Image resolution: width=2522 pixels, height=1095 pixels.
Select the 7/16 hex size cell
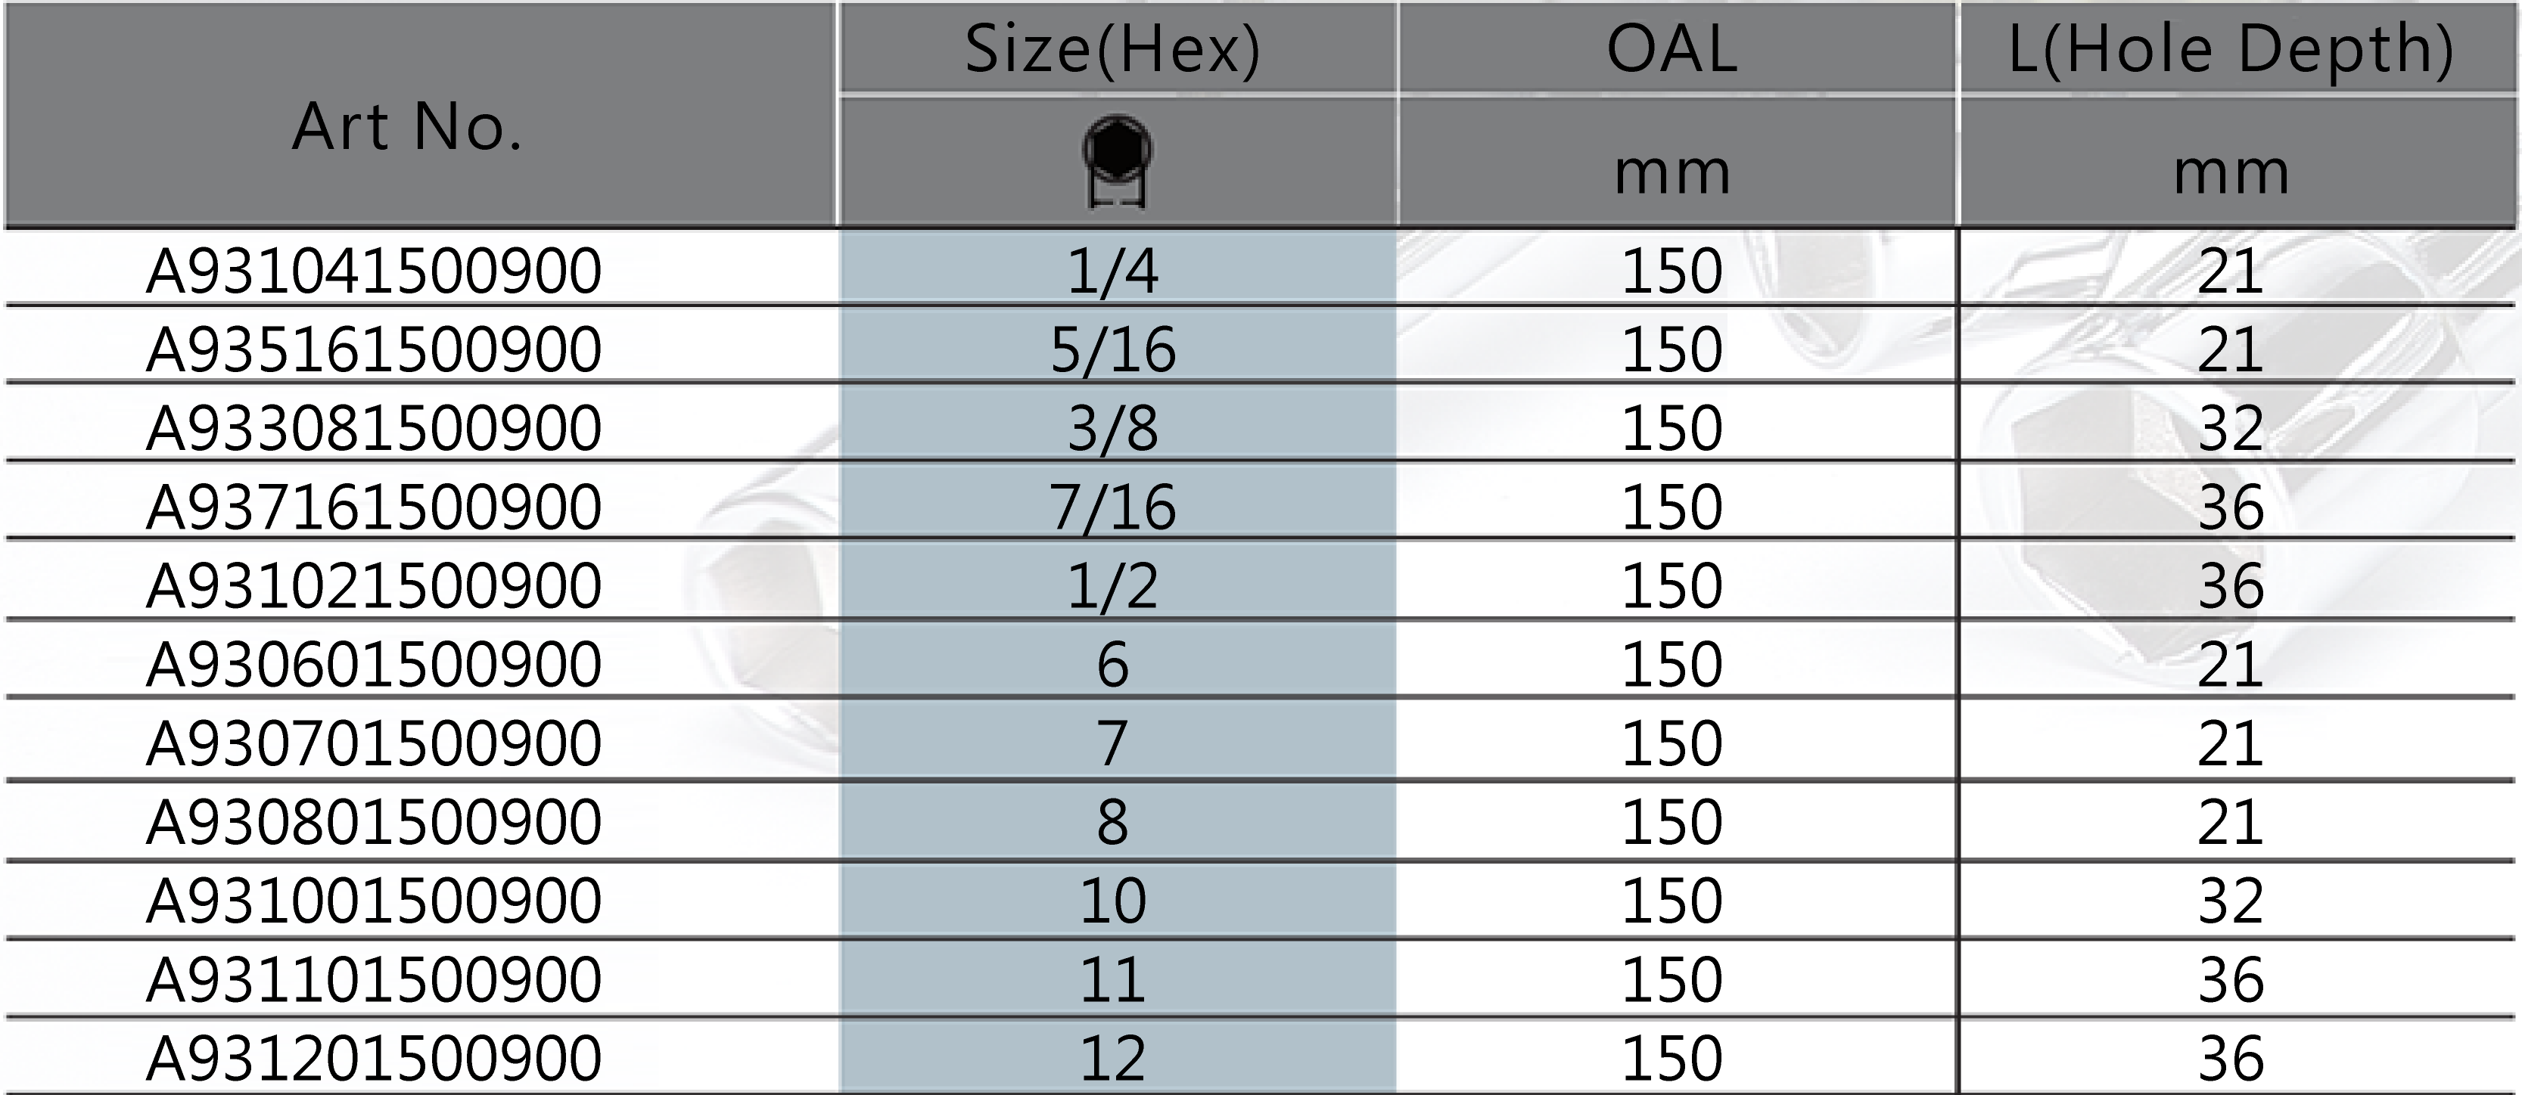pos(1117,500)
